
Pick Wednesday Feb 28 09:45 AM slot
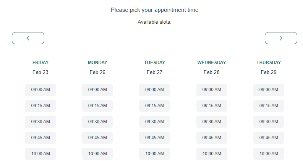212,138
